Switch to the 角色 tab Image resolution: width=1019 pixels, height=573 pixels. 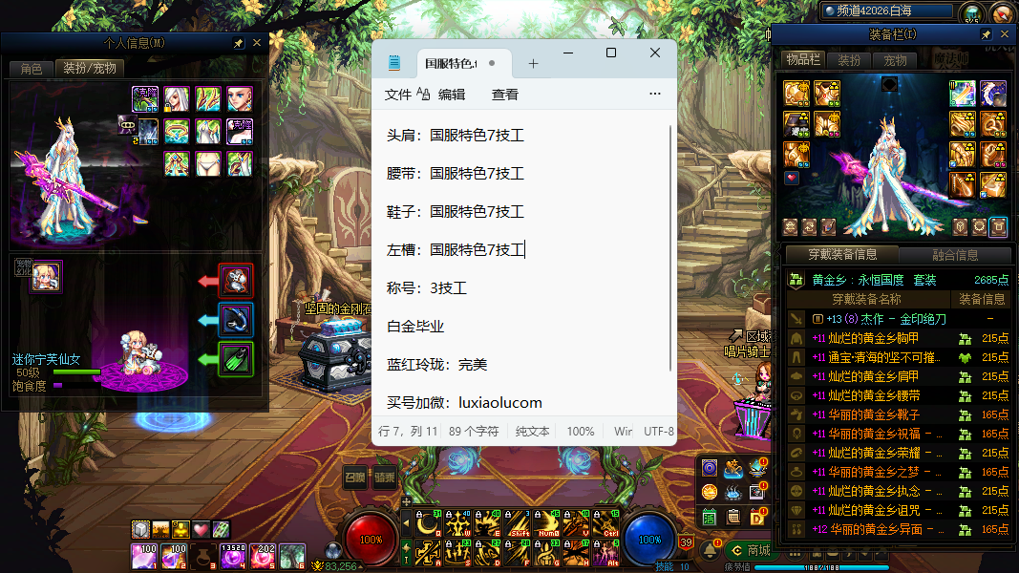32,69
